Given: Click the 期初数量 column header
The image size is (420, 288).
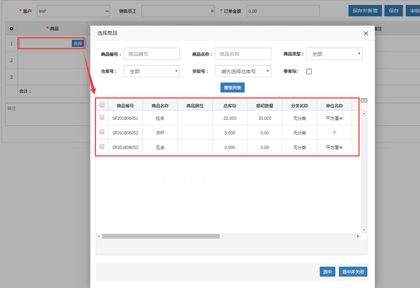Looking at the screenshot, I should [x=265, y=106].
